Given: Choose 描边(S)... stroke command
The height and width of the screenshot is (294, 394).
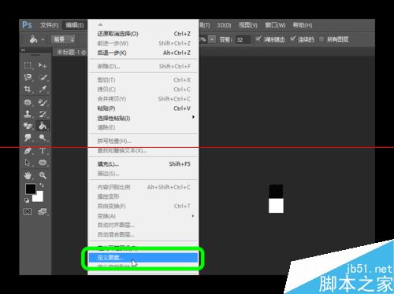Looking at the screenshot, I should pos(144,174).
